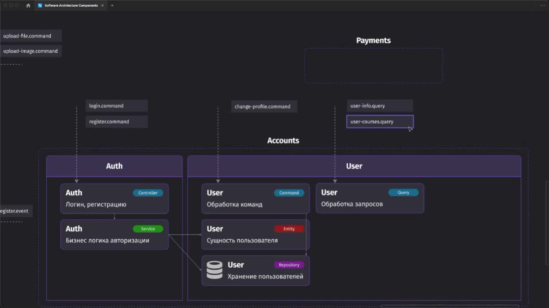The image size is (549, 308).
Task: Click the blue Command badge
Action: [x=289, y=193]
